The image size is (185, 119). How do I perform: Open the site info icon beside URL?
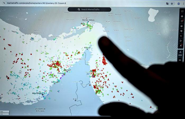click(4, 3)
